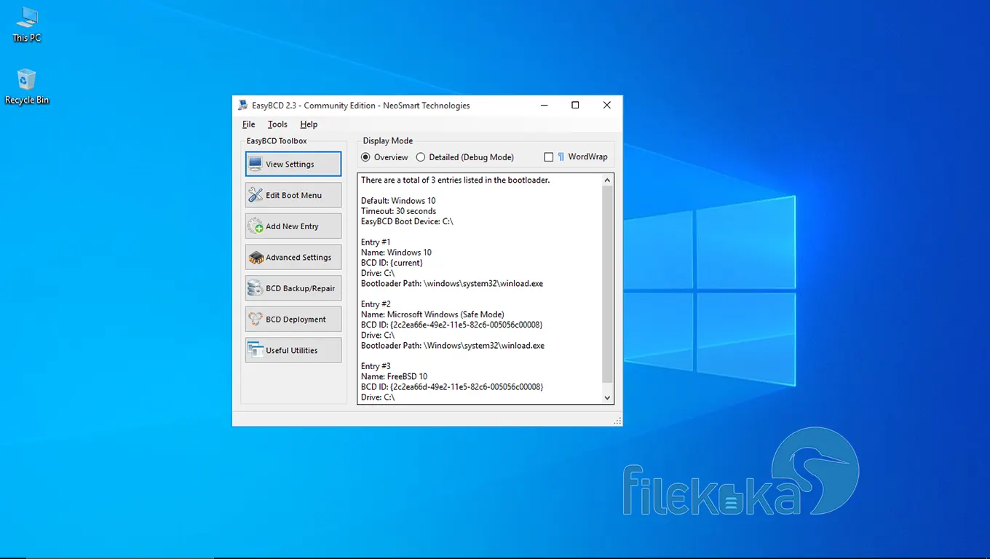Select This PC desktop icon
Viewport: 990px width, 559px height.
click(x=27, y=23)
